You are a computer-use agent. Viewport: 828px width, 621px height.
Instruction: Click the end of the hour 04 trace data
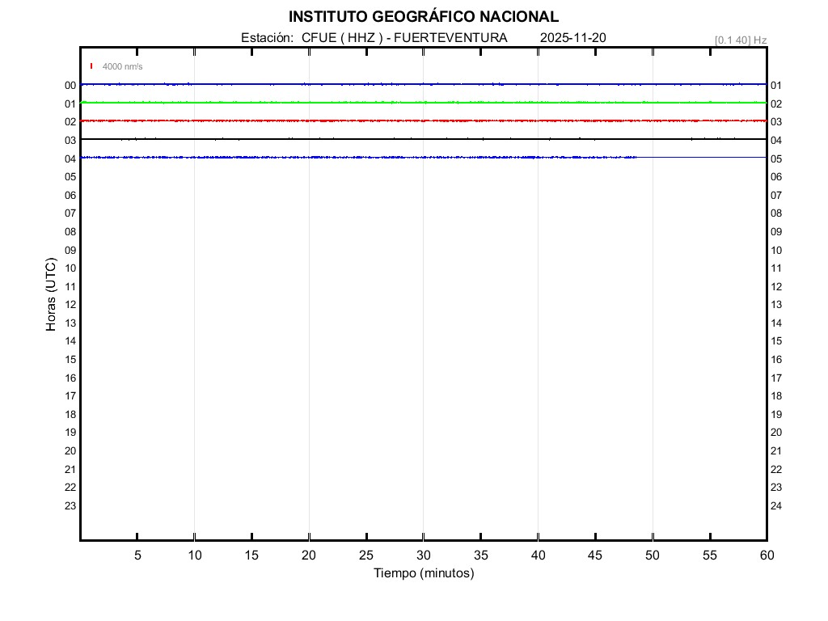coord(637,157)
